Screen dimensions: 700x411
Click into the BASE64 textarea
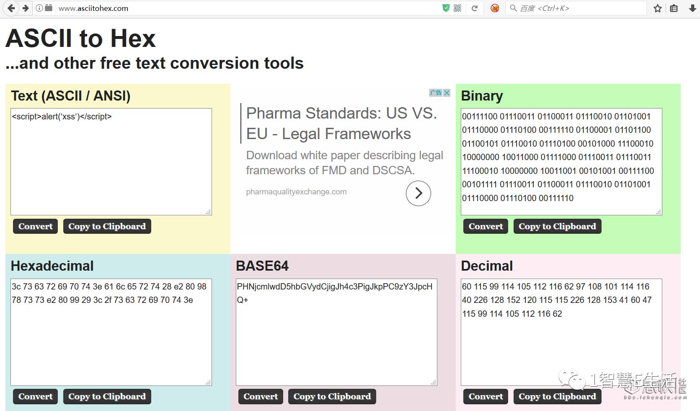click(336, 332)
